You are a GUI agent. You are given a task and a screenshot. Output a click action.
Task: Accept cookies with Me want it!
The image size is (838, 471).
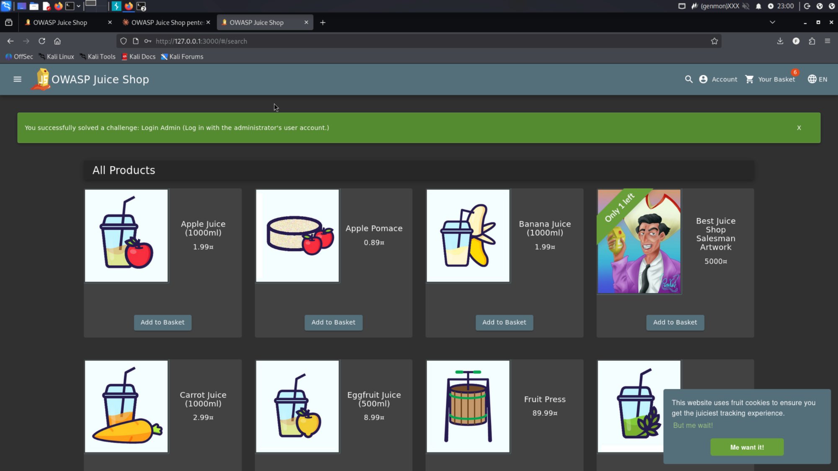tap(747, 447)
